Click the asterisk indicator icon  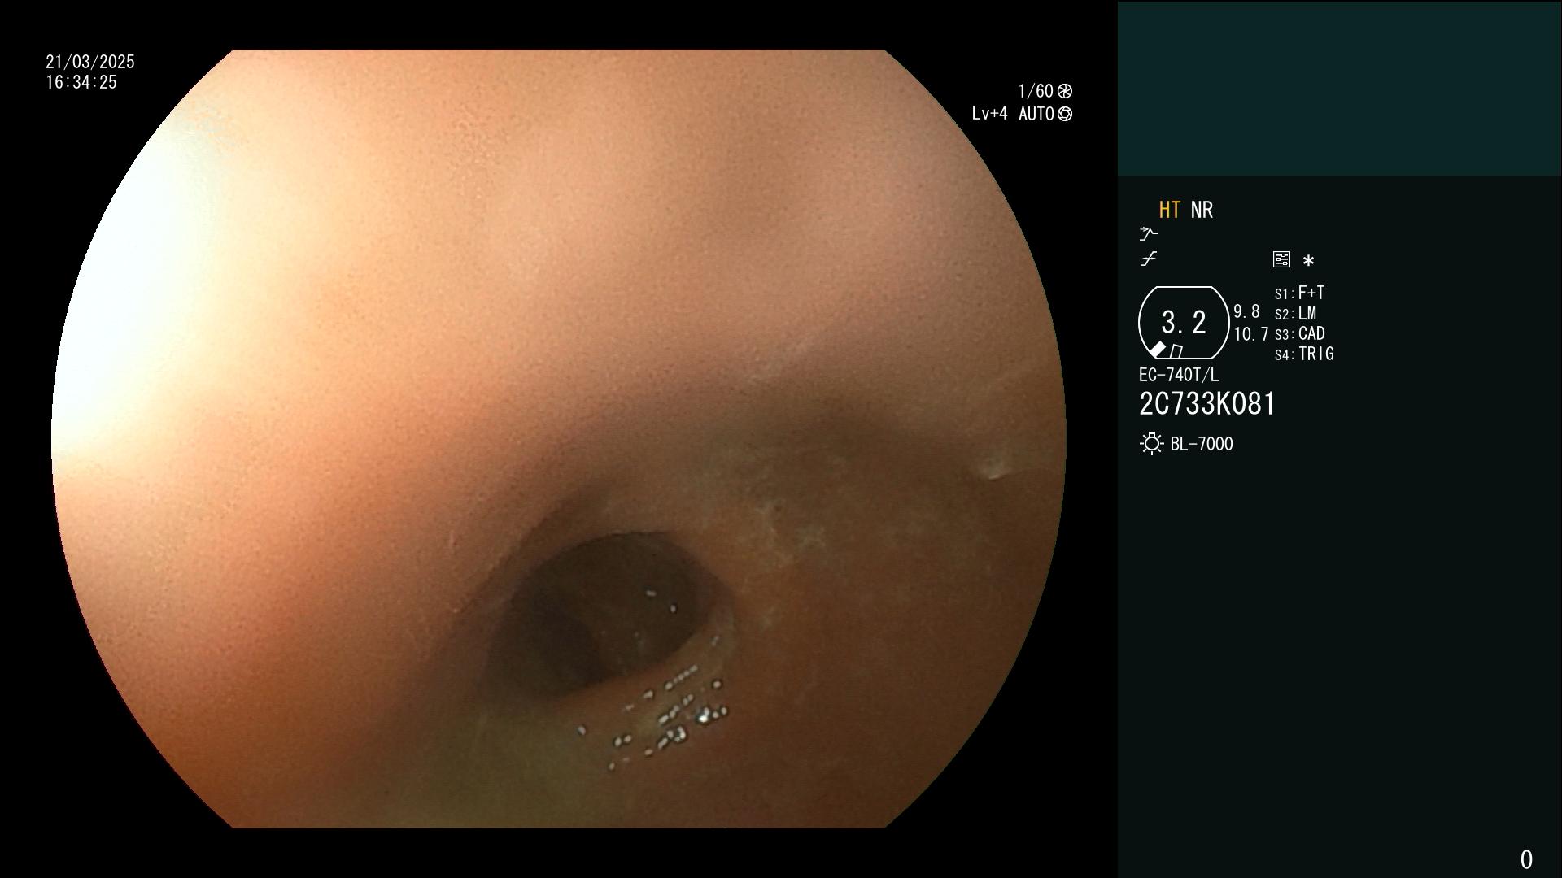pyautogui.click(x=1308, y=261)
